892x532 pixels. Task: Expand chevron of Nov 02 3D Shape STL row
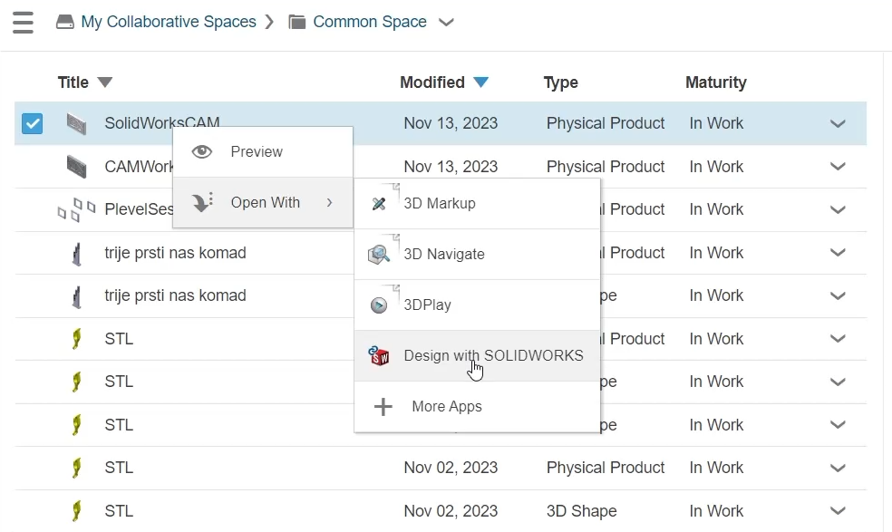click(838, 511)
